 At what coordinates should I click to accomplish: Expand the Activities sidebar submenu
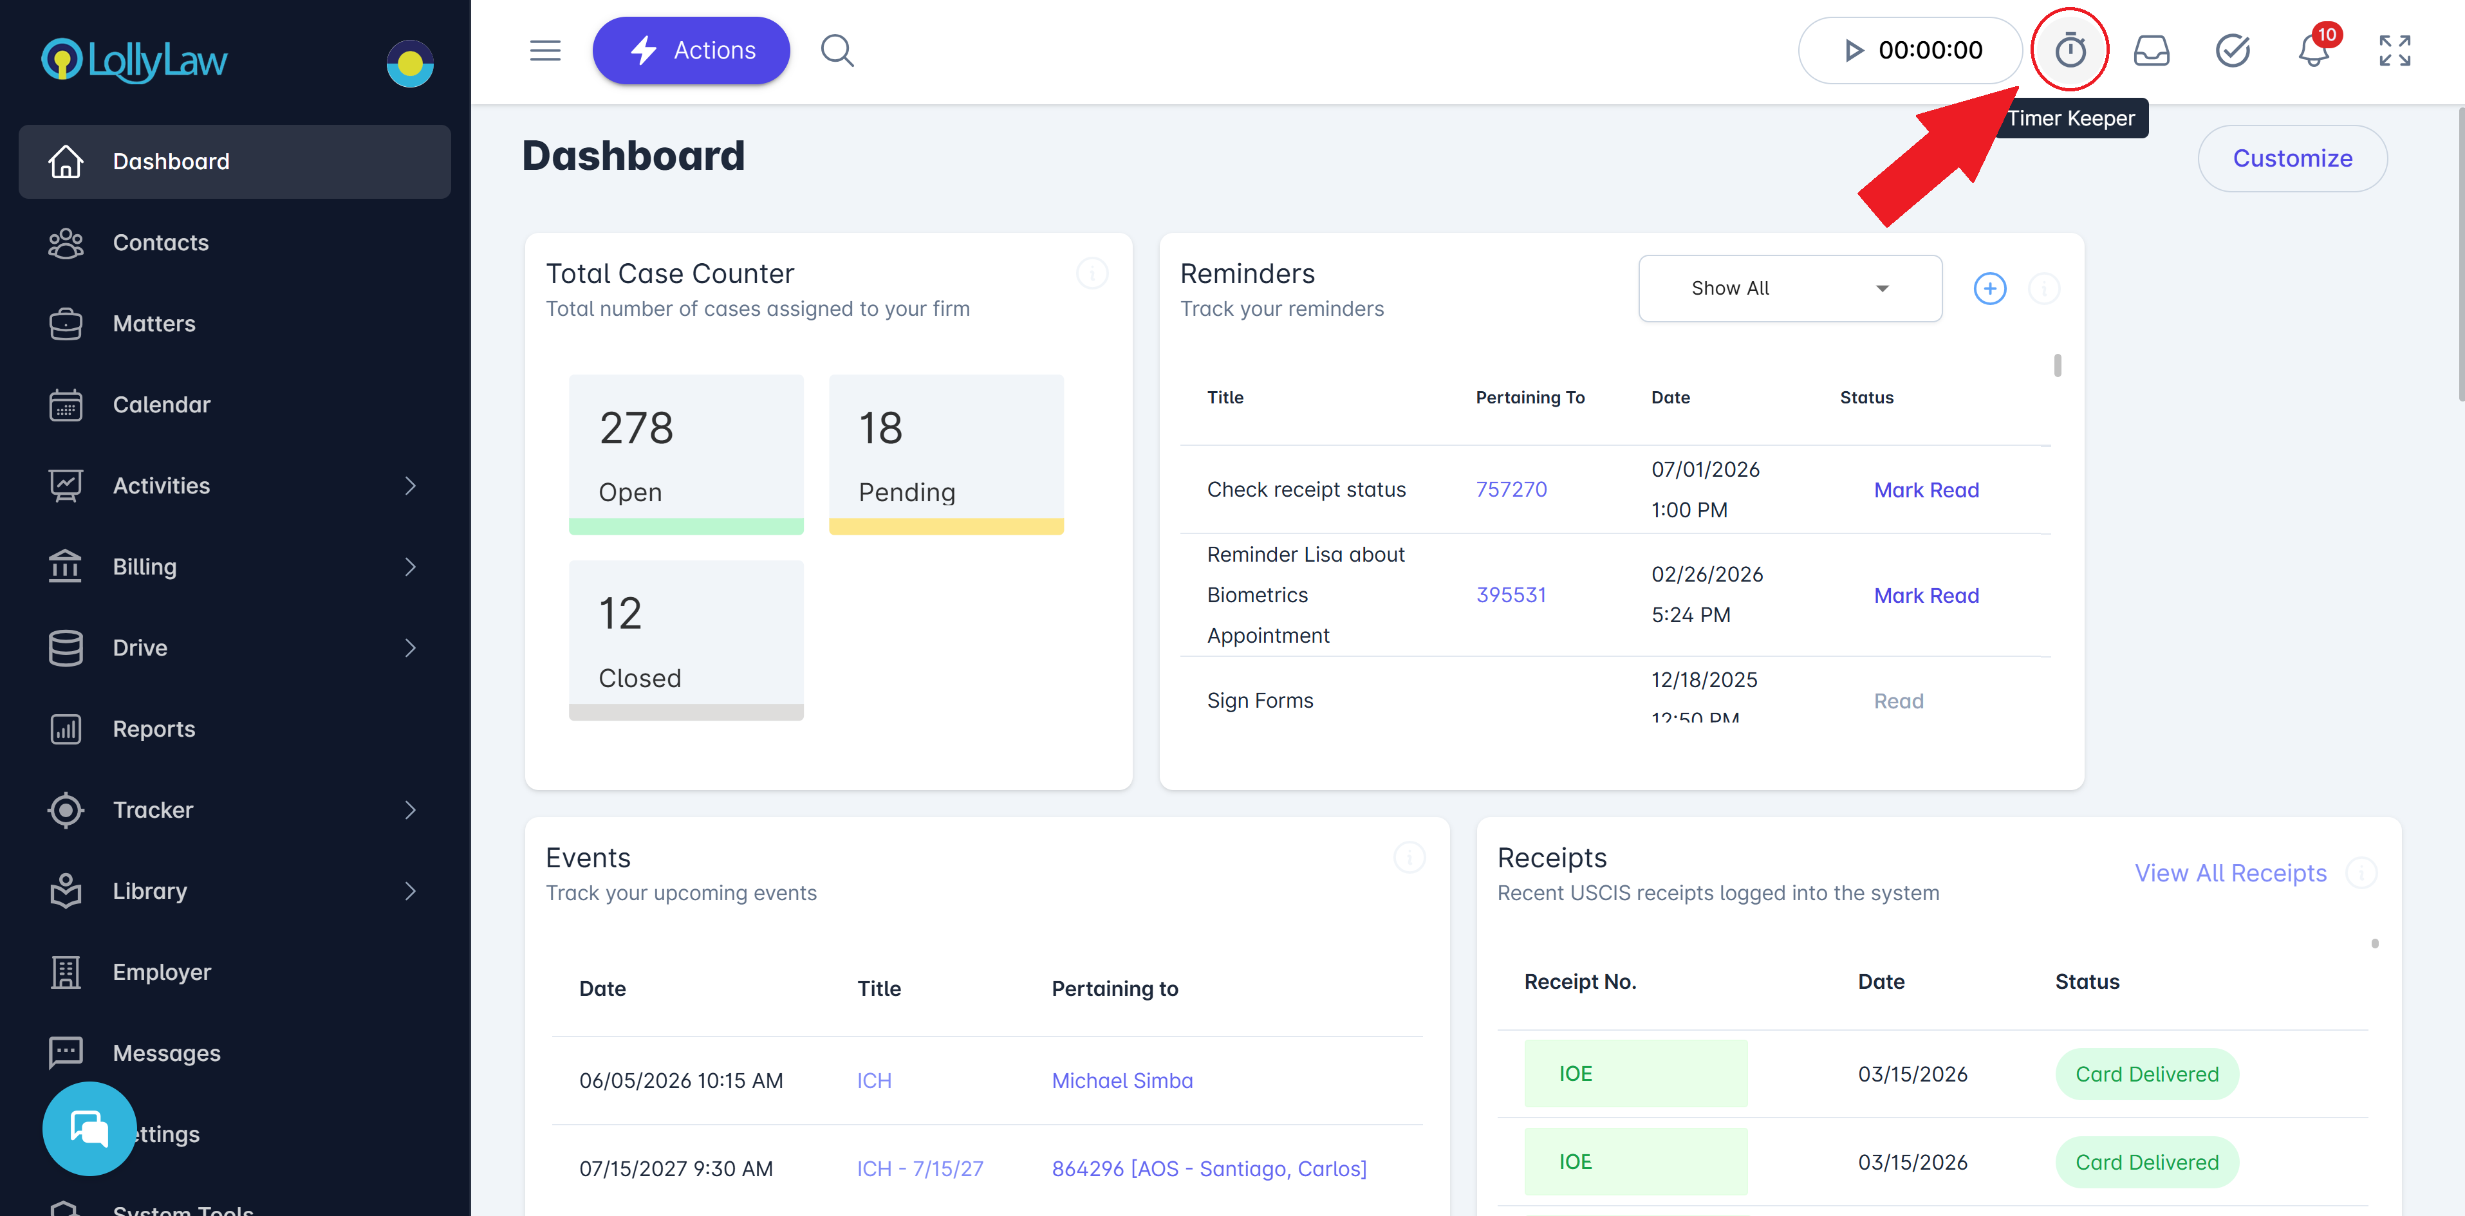[x=409, y=486]
